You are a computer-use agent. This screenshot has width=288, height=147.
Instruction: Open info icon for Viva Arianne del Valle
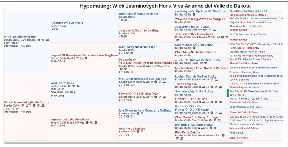[34, 106]
